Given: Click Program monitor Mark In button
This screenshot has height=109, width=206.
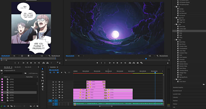Looking at the screenshot, I should point(101,63).
